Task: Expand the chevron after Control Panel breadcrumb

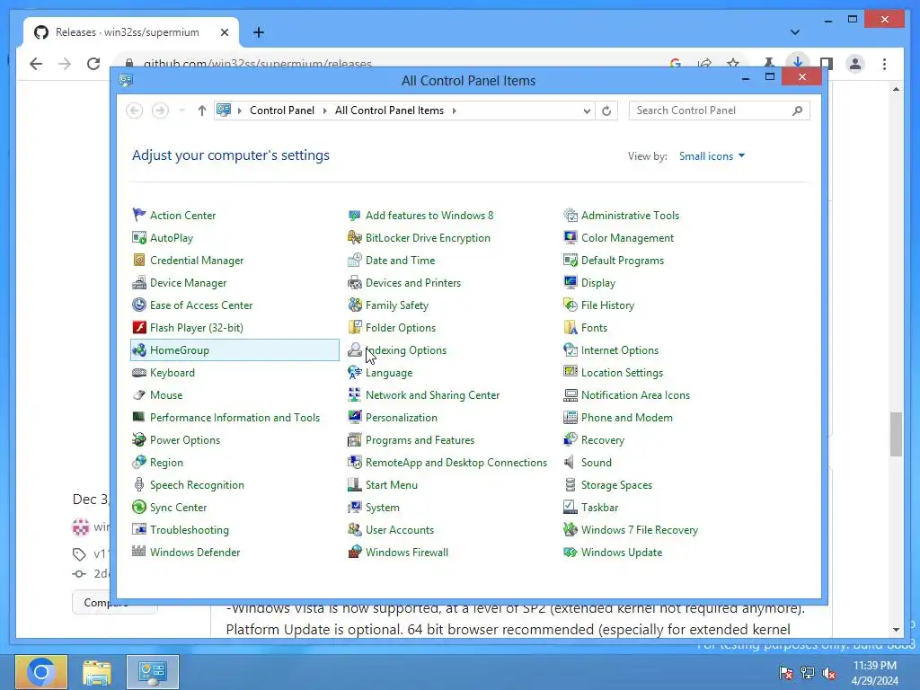Action: point(324,111)
